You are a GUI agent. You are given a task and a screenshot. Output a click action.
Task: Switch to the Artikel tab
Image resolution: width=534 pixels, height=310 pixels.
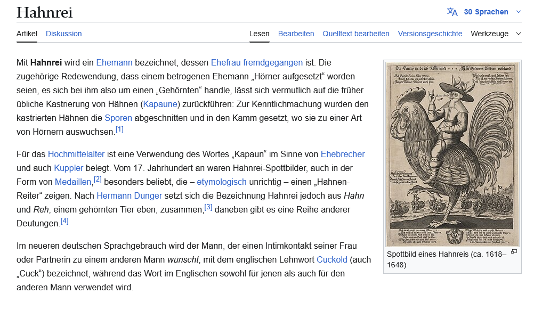pos(27,34)
